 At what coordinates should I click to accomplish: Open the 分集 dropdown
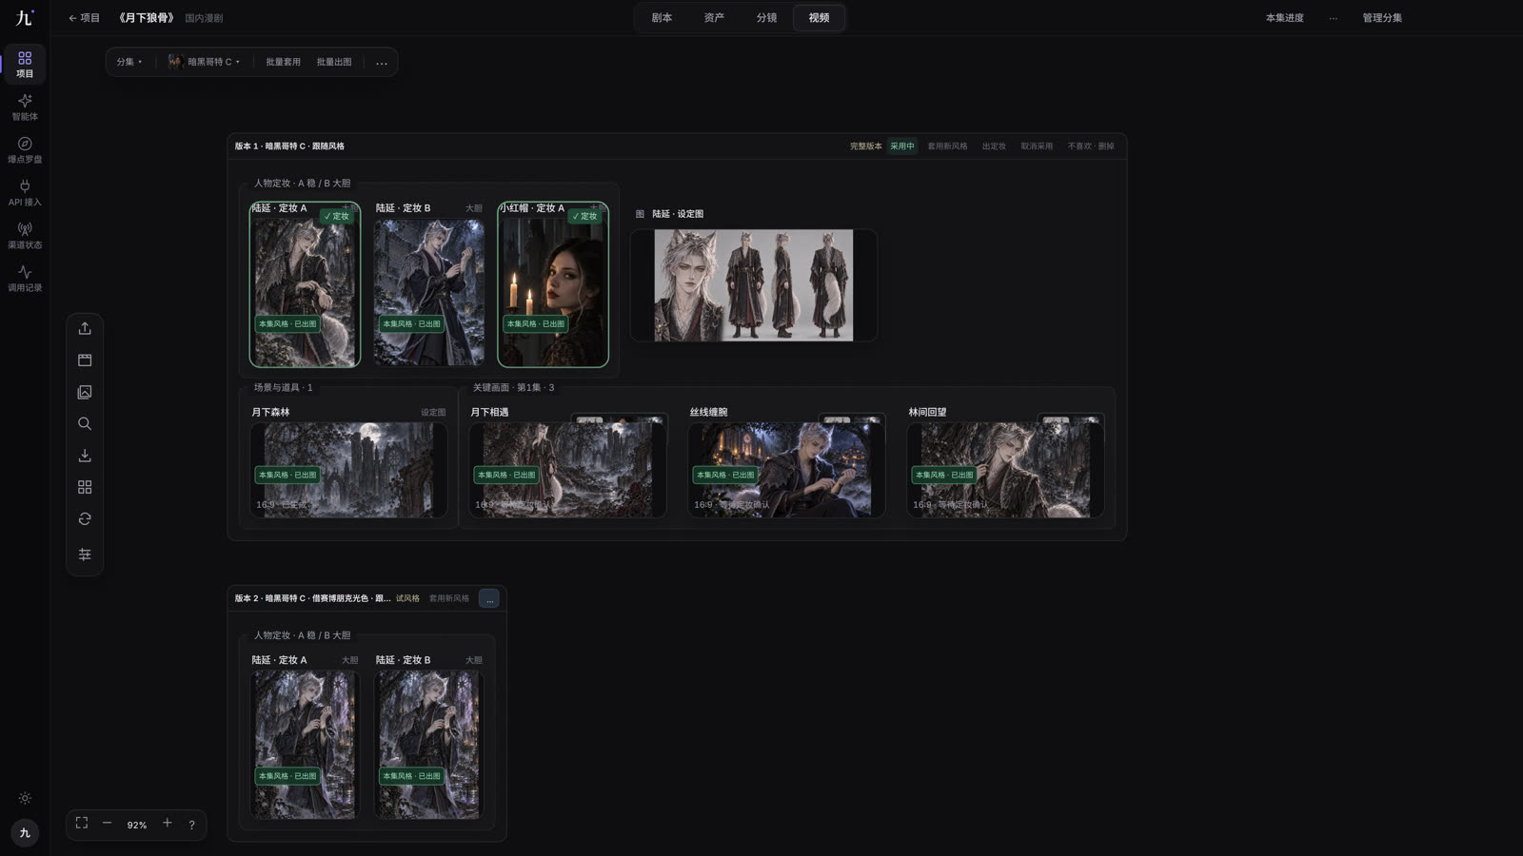click(129, 62)
